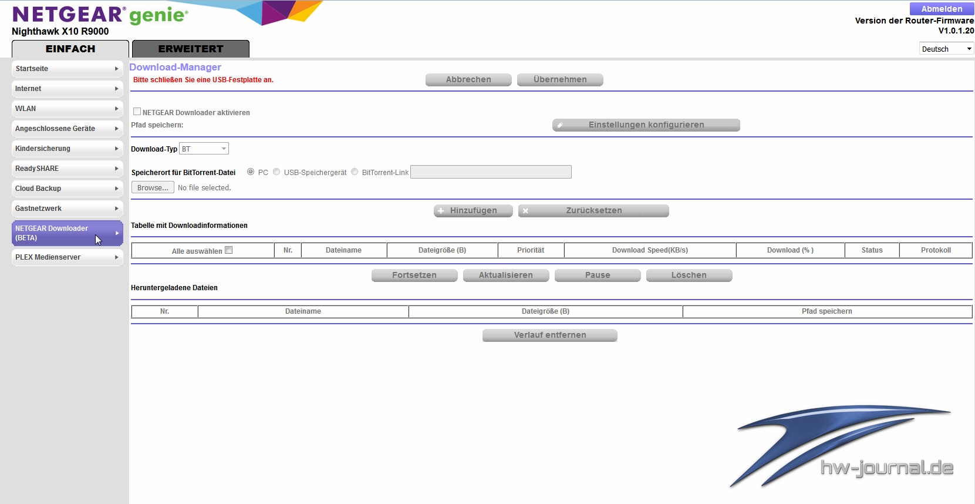The image size is (975, 504).
Task: Click the Abmelden button
Action: (941, 9)
